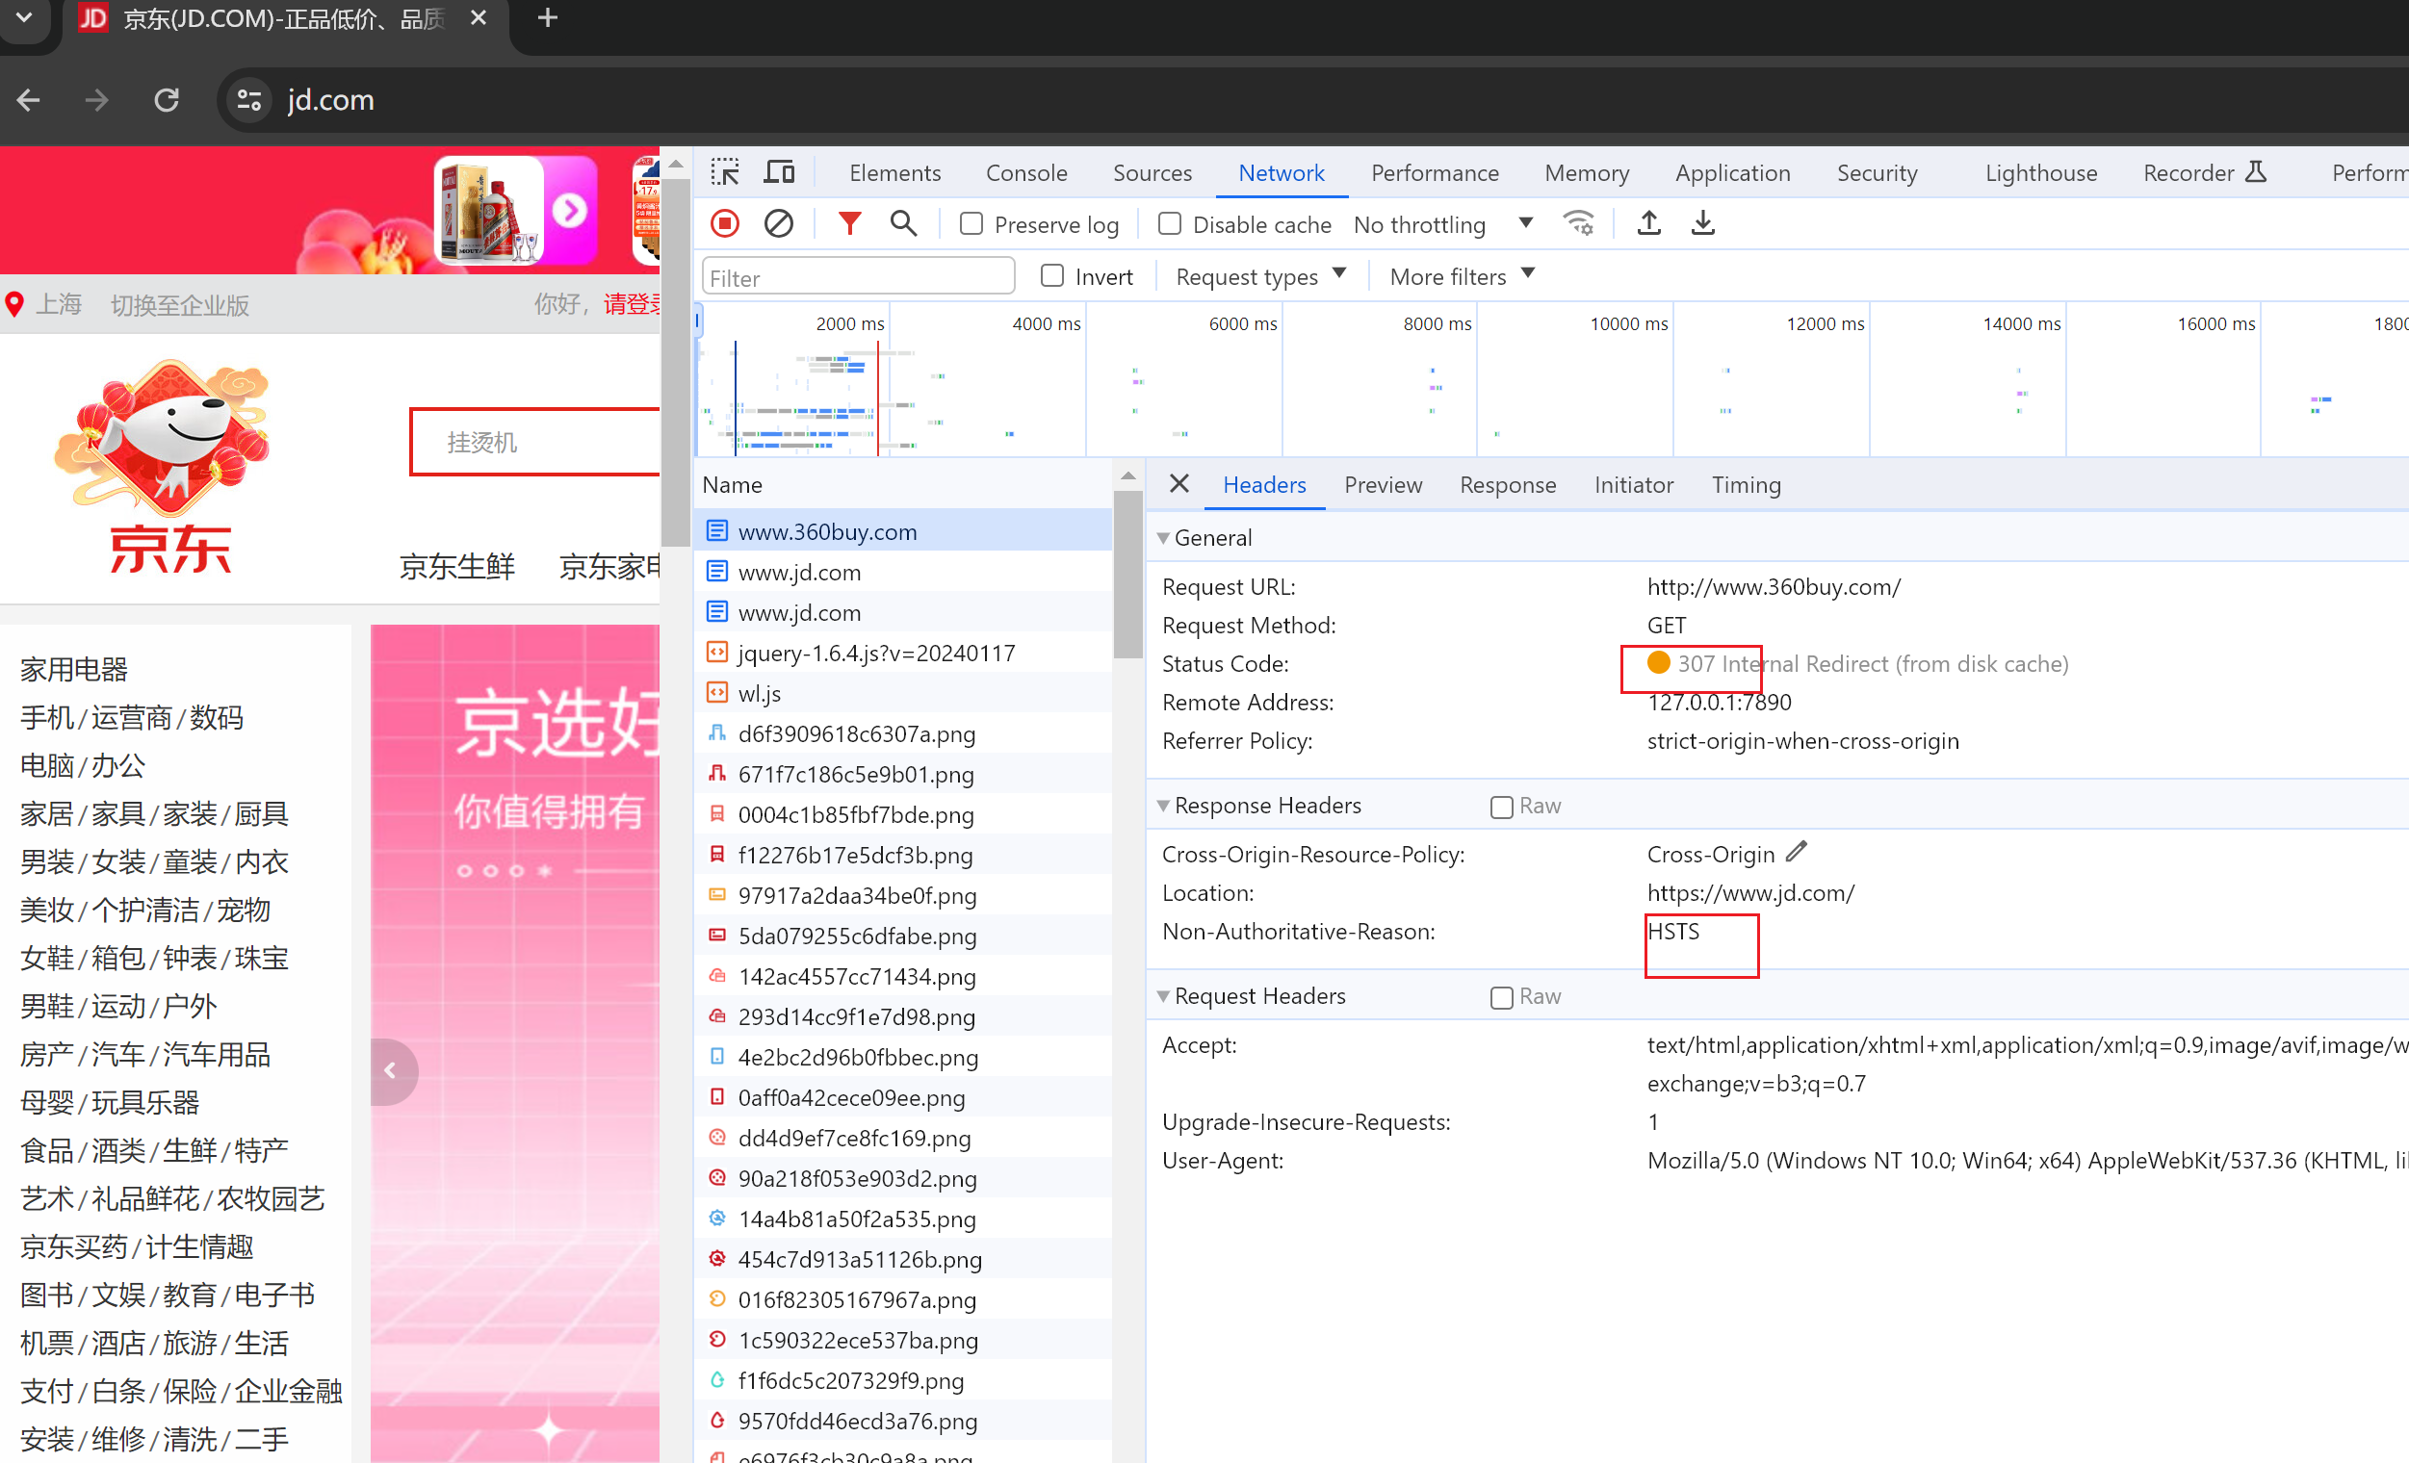Image resolution: width=2409 pixels, height=1463 pixels.
Task: Click the Filter text field
Action: coord(858,277)
